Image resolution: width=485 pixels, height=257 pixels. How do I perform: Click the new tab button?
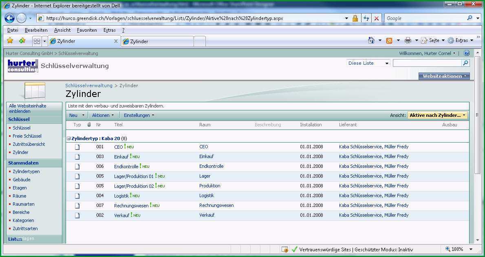point(200,42)
